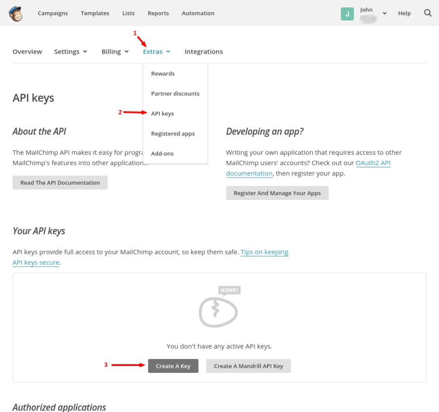This screenshot has height=412, width=439.
Task: Open the Billing dropdown menu
Action: (x=115, y=52)
